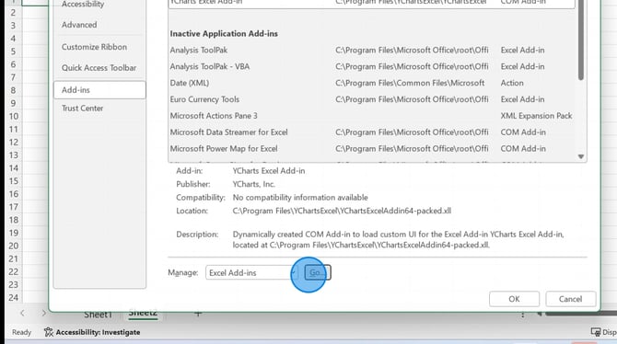
Task: Select Analysis ToolPak - VBA in the list
Action: pos(371,66)
